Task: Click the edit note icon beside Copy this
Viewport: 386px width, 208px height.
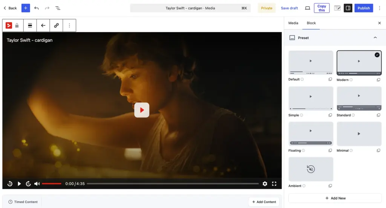Action: [337, 8]
